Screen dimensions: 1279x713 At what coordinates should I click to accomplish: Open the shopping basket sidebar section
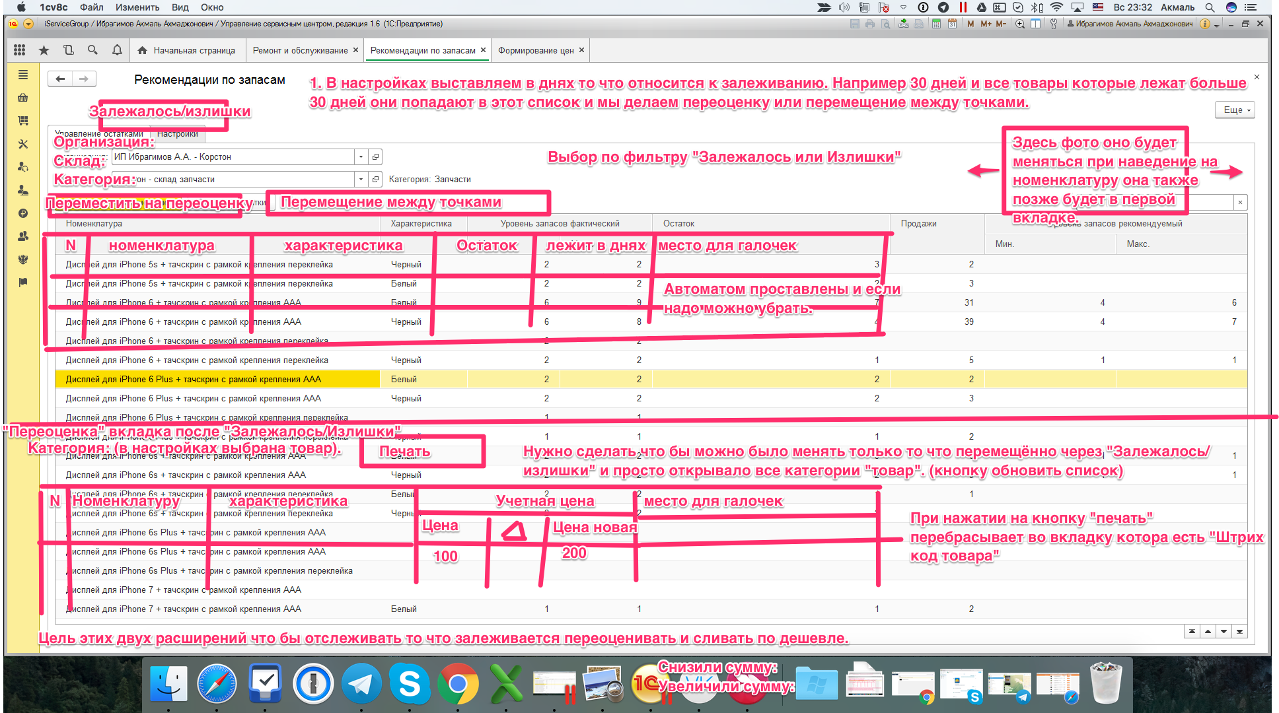point(23,98)
